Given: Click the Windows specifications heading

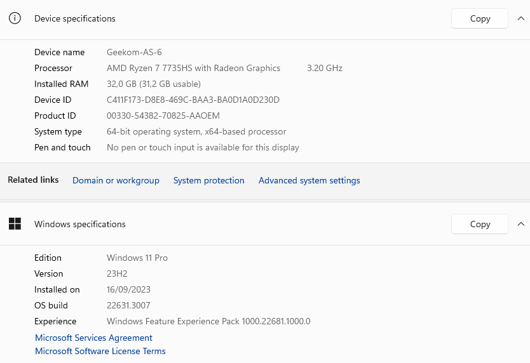Looking at the screenshot, I should click(80, 224).
